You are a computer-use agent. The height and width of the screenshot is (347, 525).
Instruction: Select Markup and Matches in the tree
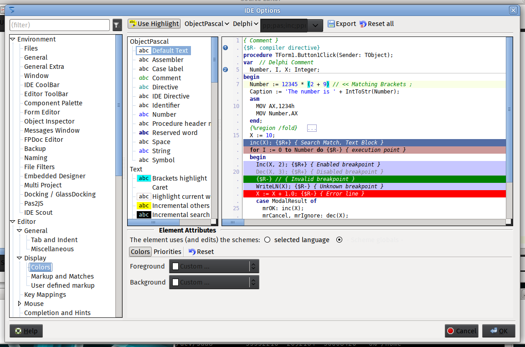(62, 276)
